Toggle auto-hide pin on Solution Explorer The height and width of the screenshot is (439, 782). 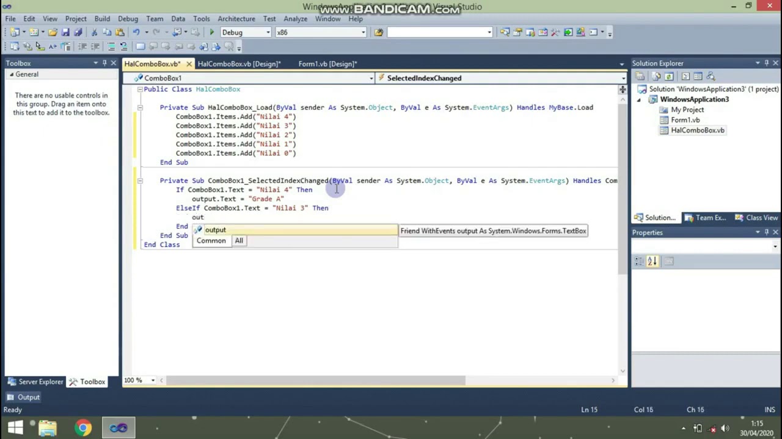pyautogui.click(x=766, y=63)
